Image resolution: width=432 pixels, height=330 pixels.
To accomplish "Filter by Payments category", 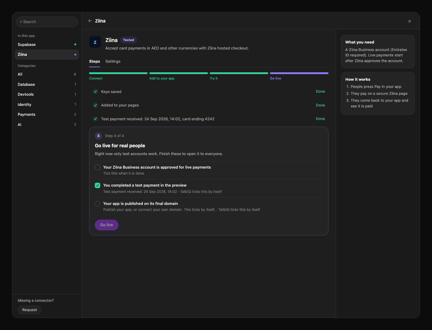I will [47, 115].
